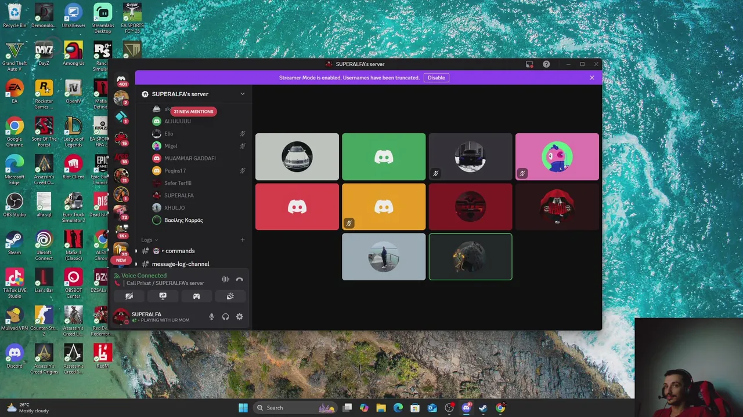743x417 pixels.
Task: Expand SUPERALFA's server dropdown menu
Action: [242, 94]
